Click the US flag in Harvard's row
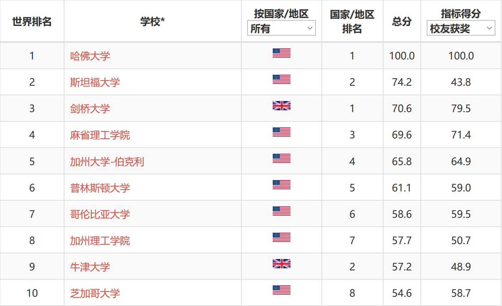This screenshot has height=306, width=502. 281,53
